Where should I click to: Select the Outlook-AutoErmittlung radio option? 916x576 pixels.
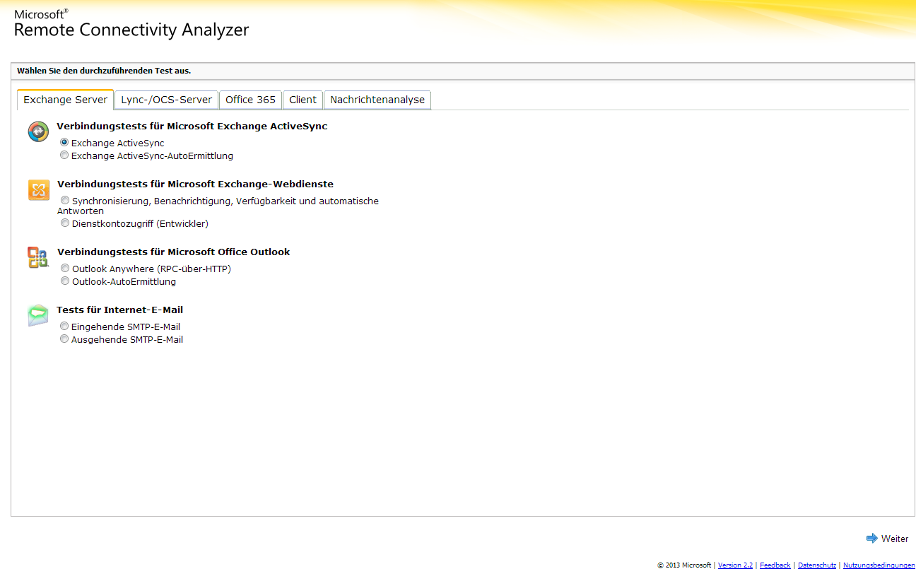pyautogui.click(x=65, y=281)
